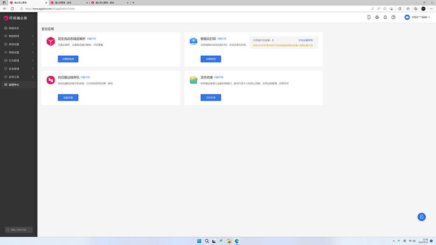Open browser collections icon
The width and height of the screenshot is (436, 245).
point(416,9)
